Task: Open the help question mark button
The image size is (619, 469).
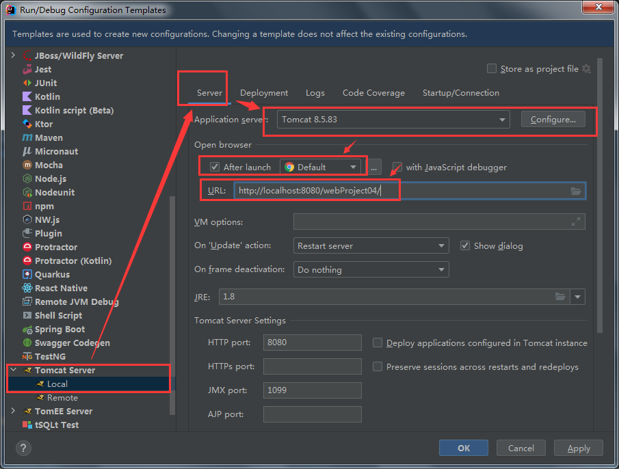Action: tap(23, 448)
